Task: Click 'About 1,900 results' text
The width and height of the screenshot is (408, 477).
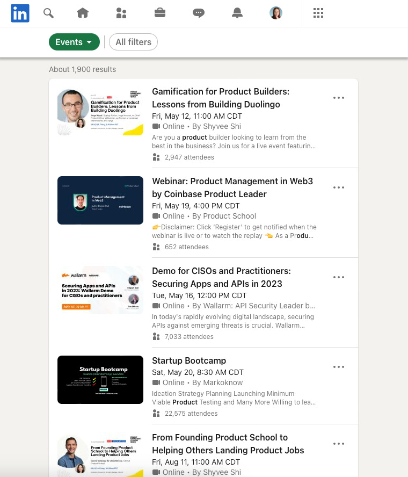Action: click(82, 69)
